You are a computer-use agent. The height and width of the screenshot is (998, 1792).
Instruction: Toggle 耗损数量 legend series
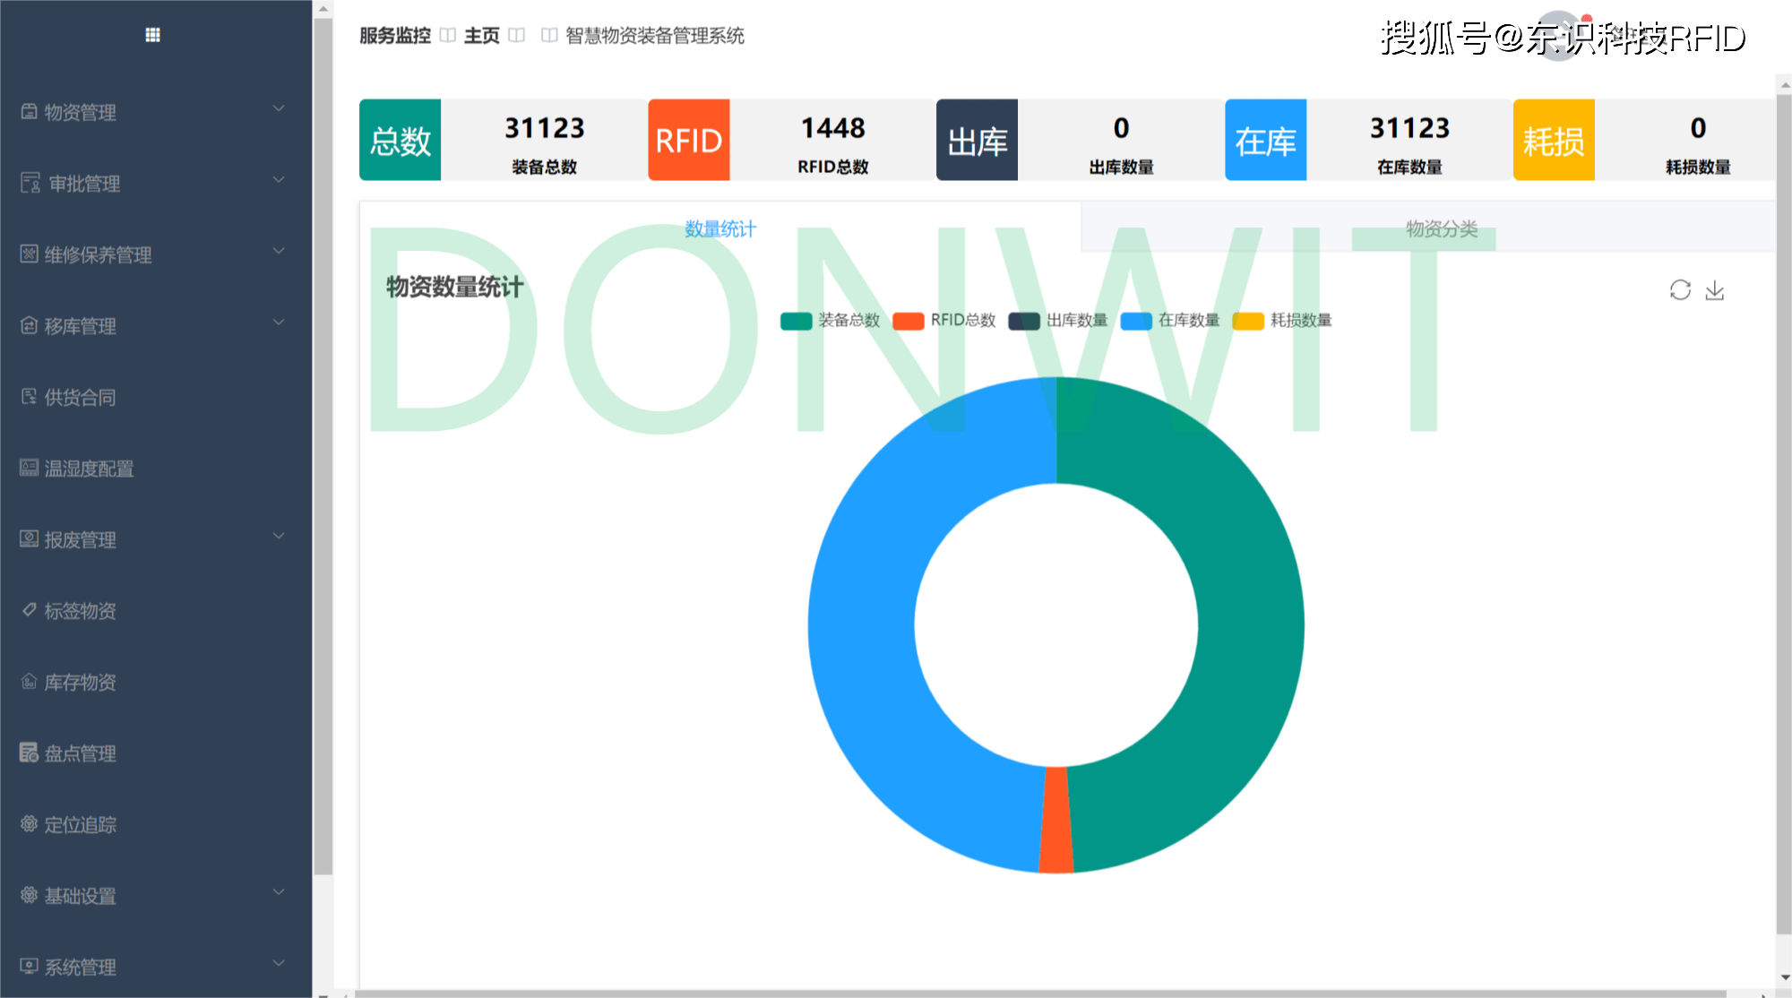pyautogui.click(x=1282, y=321)
